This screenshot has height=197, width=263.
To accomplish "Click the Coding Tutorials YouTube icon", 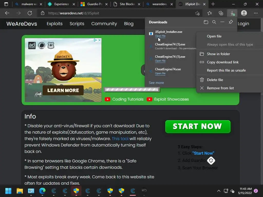I will pos(108,99).
